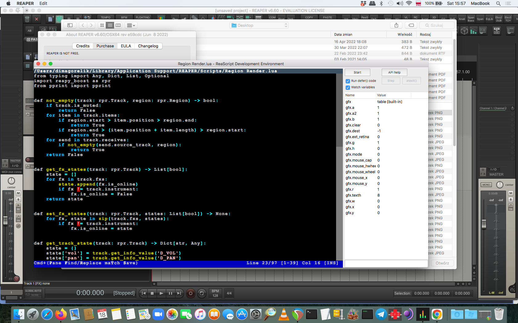The height and width of the screenshot is (323, 518).
Task: Switch to the EULA tab
Action: click(126, 46)
